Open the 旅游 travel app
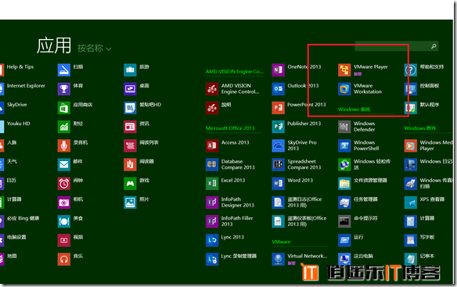Viewport: 457px width, 287px height. (x=137, y=70)
